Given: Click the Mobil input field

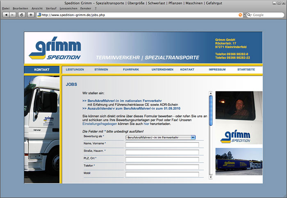Looking at the screenshot, I should click(x=162, y=174).
